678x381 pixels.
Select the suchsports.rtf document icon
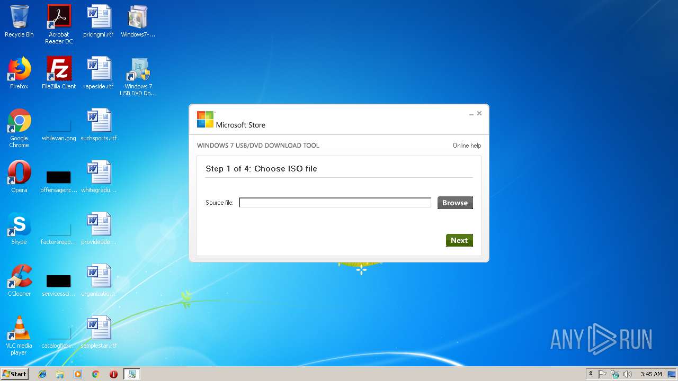(99, 125)
